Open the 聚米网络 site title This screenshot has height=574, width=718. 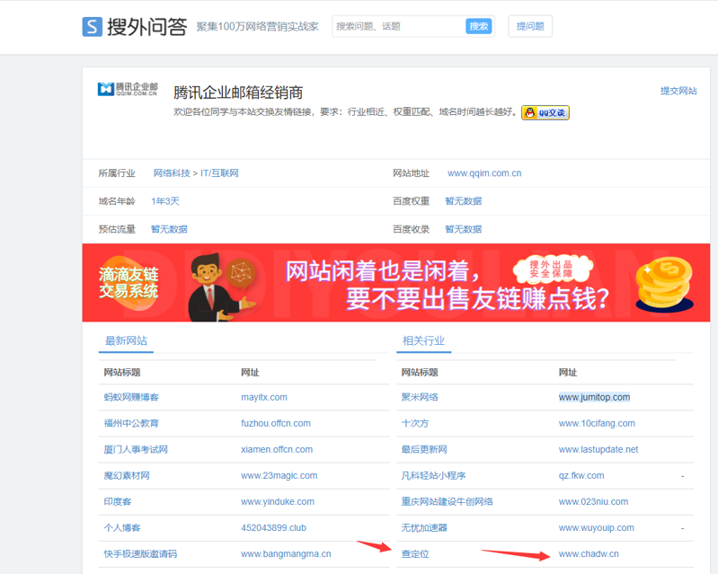pos(420,397)
